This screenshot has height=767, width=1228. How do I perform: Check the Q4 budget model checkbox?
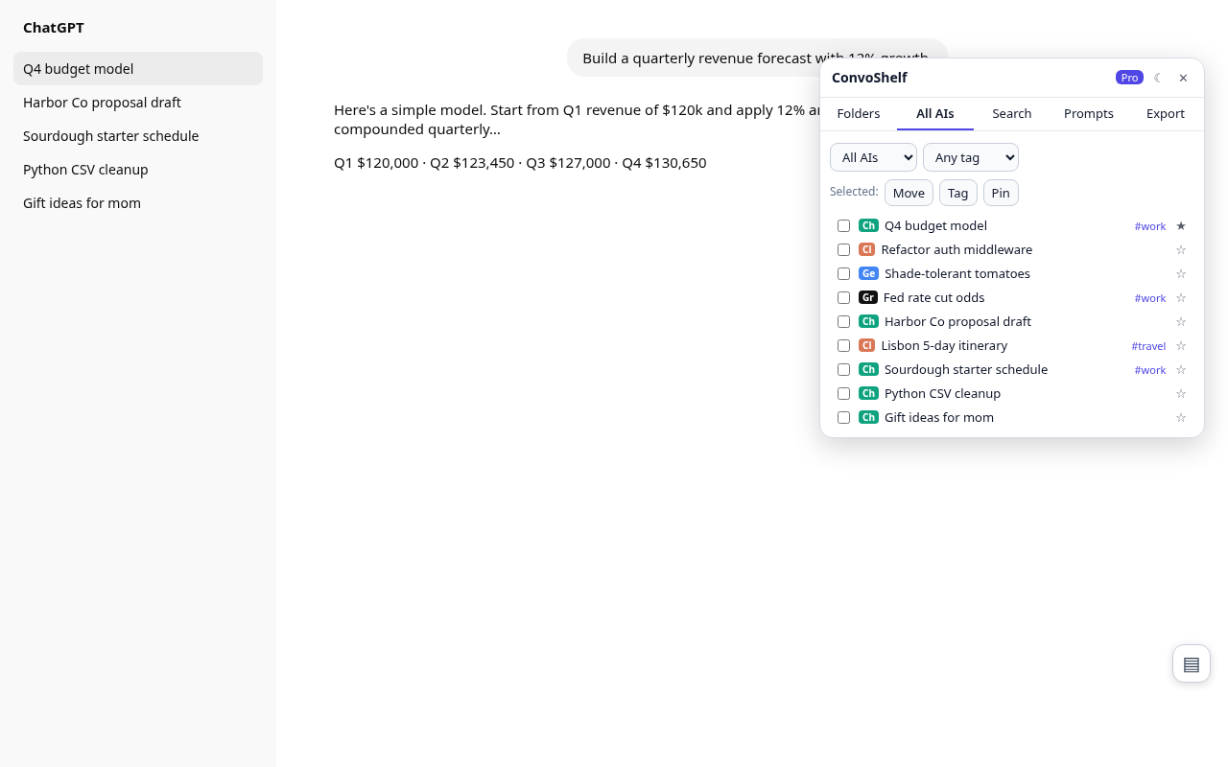(x=843, y=226)
